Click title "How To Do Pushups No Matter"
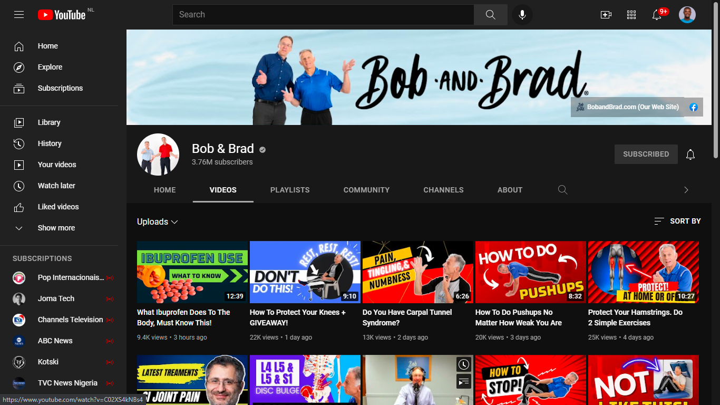This screenshot has width=720, height=405. pyautogui.click(x=519, y=317)
